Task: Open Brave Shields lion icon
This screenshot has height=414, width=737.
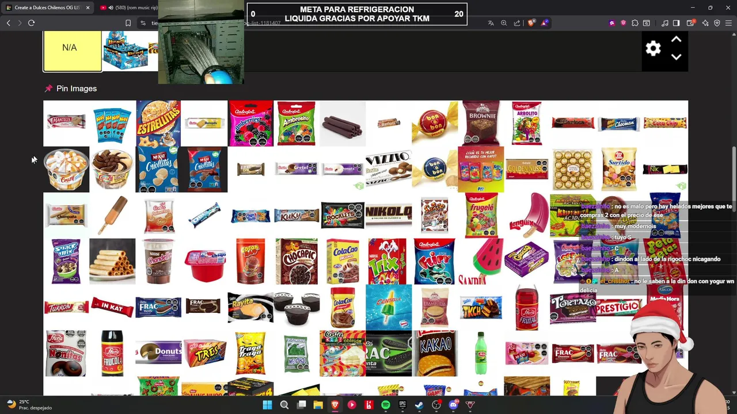Action: pos(531,23)
